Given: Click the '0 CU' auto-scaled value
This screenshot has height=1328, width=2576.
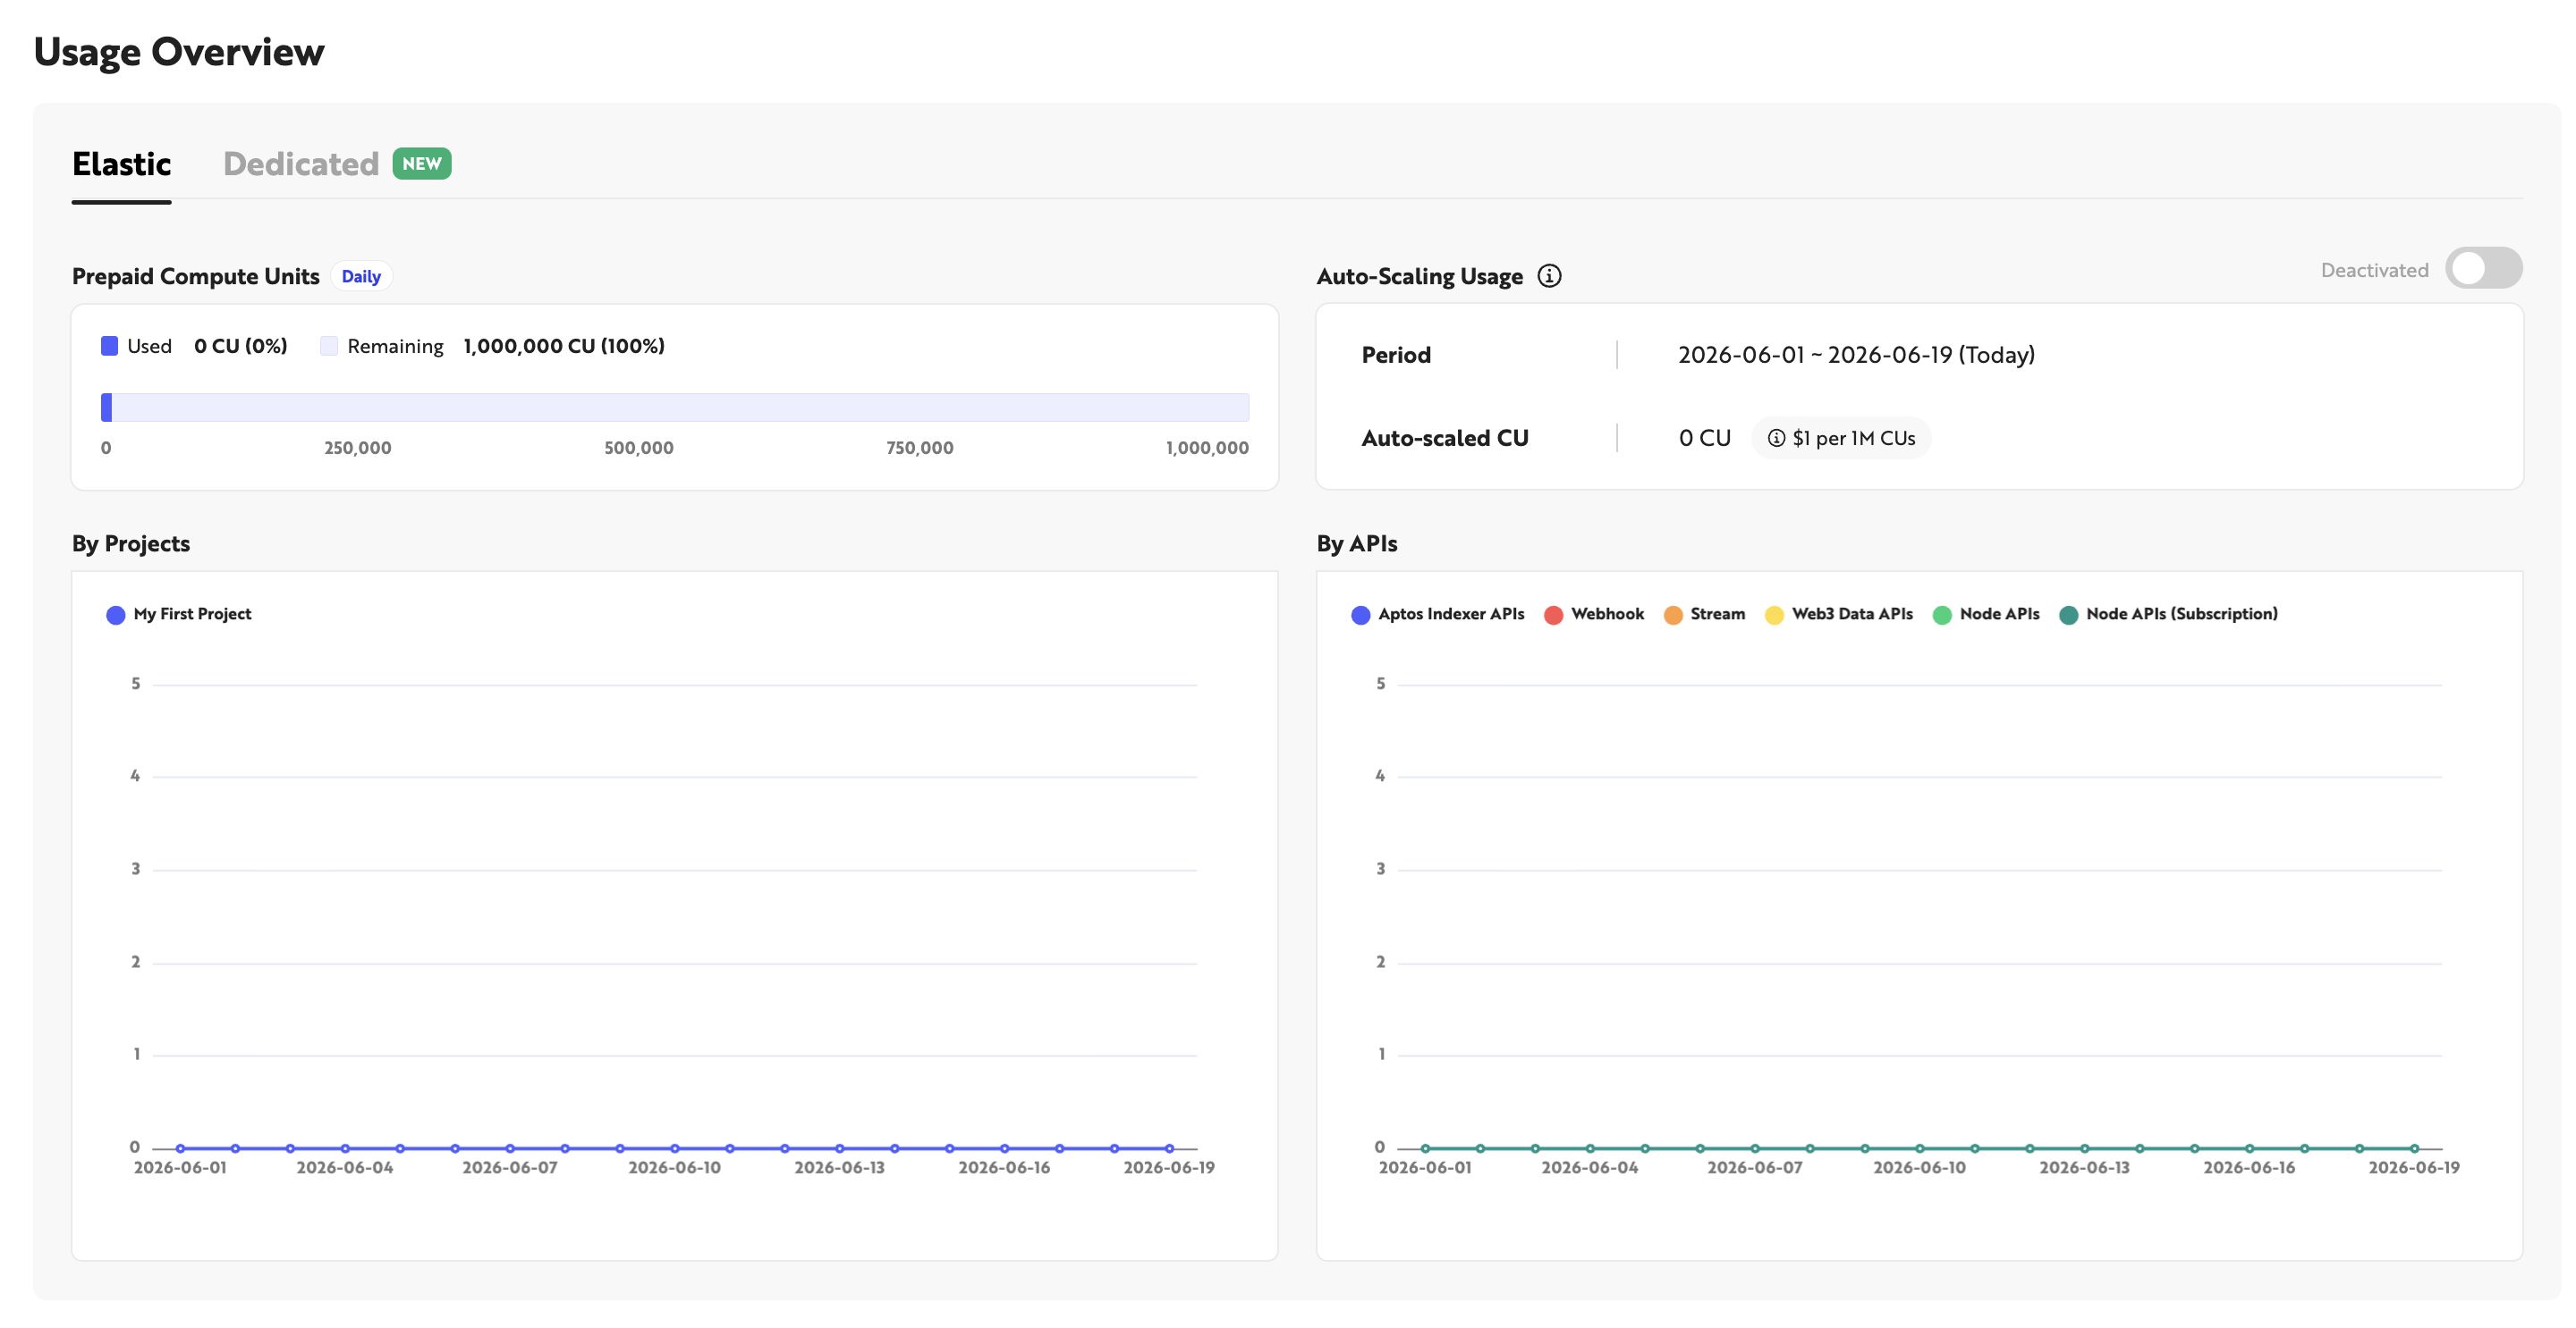Looking at the screenshot, I should 1705,438.
